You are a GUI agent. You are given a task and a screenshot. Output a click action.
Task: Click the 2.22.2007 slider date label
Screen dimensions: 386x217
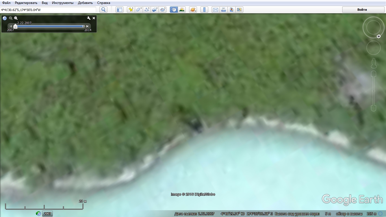pos(24,23)
